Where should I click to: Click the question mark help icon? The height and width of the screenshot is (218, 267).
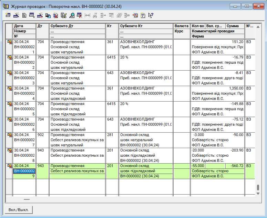pyautogui.click(x=143, y=15)
